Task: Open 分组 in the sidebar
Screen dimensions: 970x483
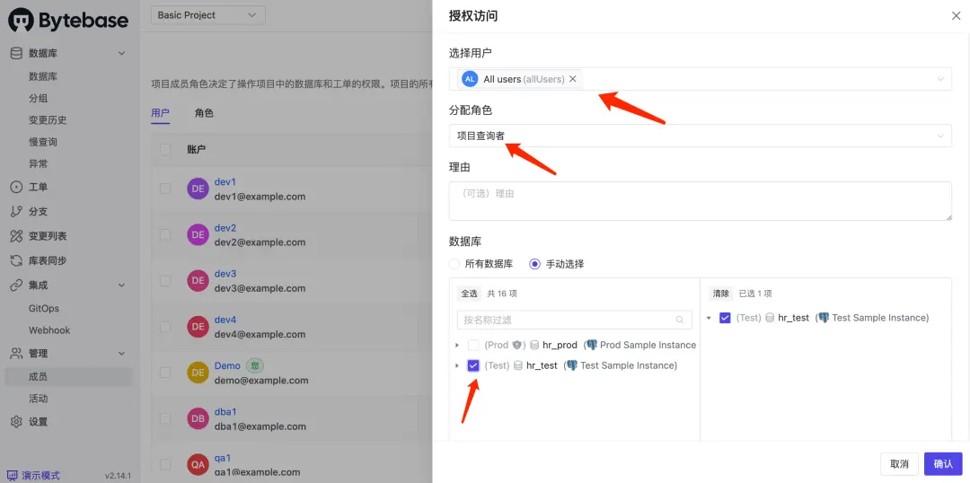Action: pos(38,99)
